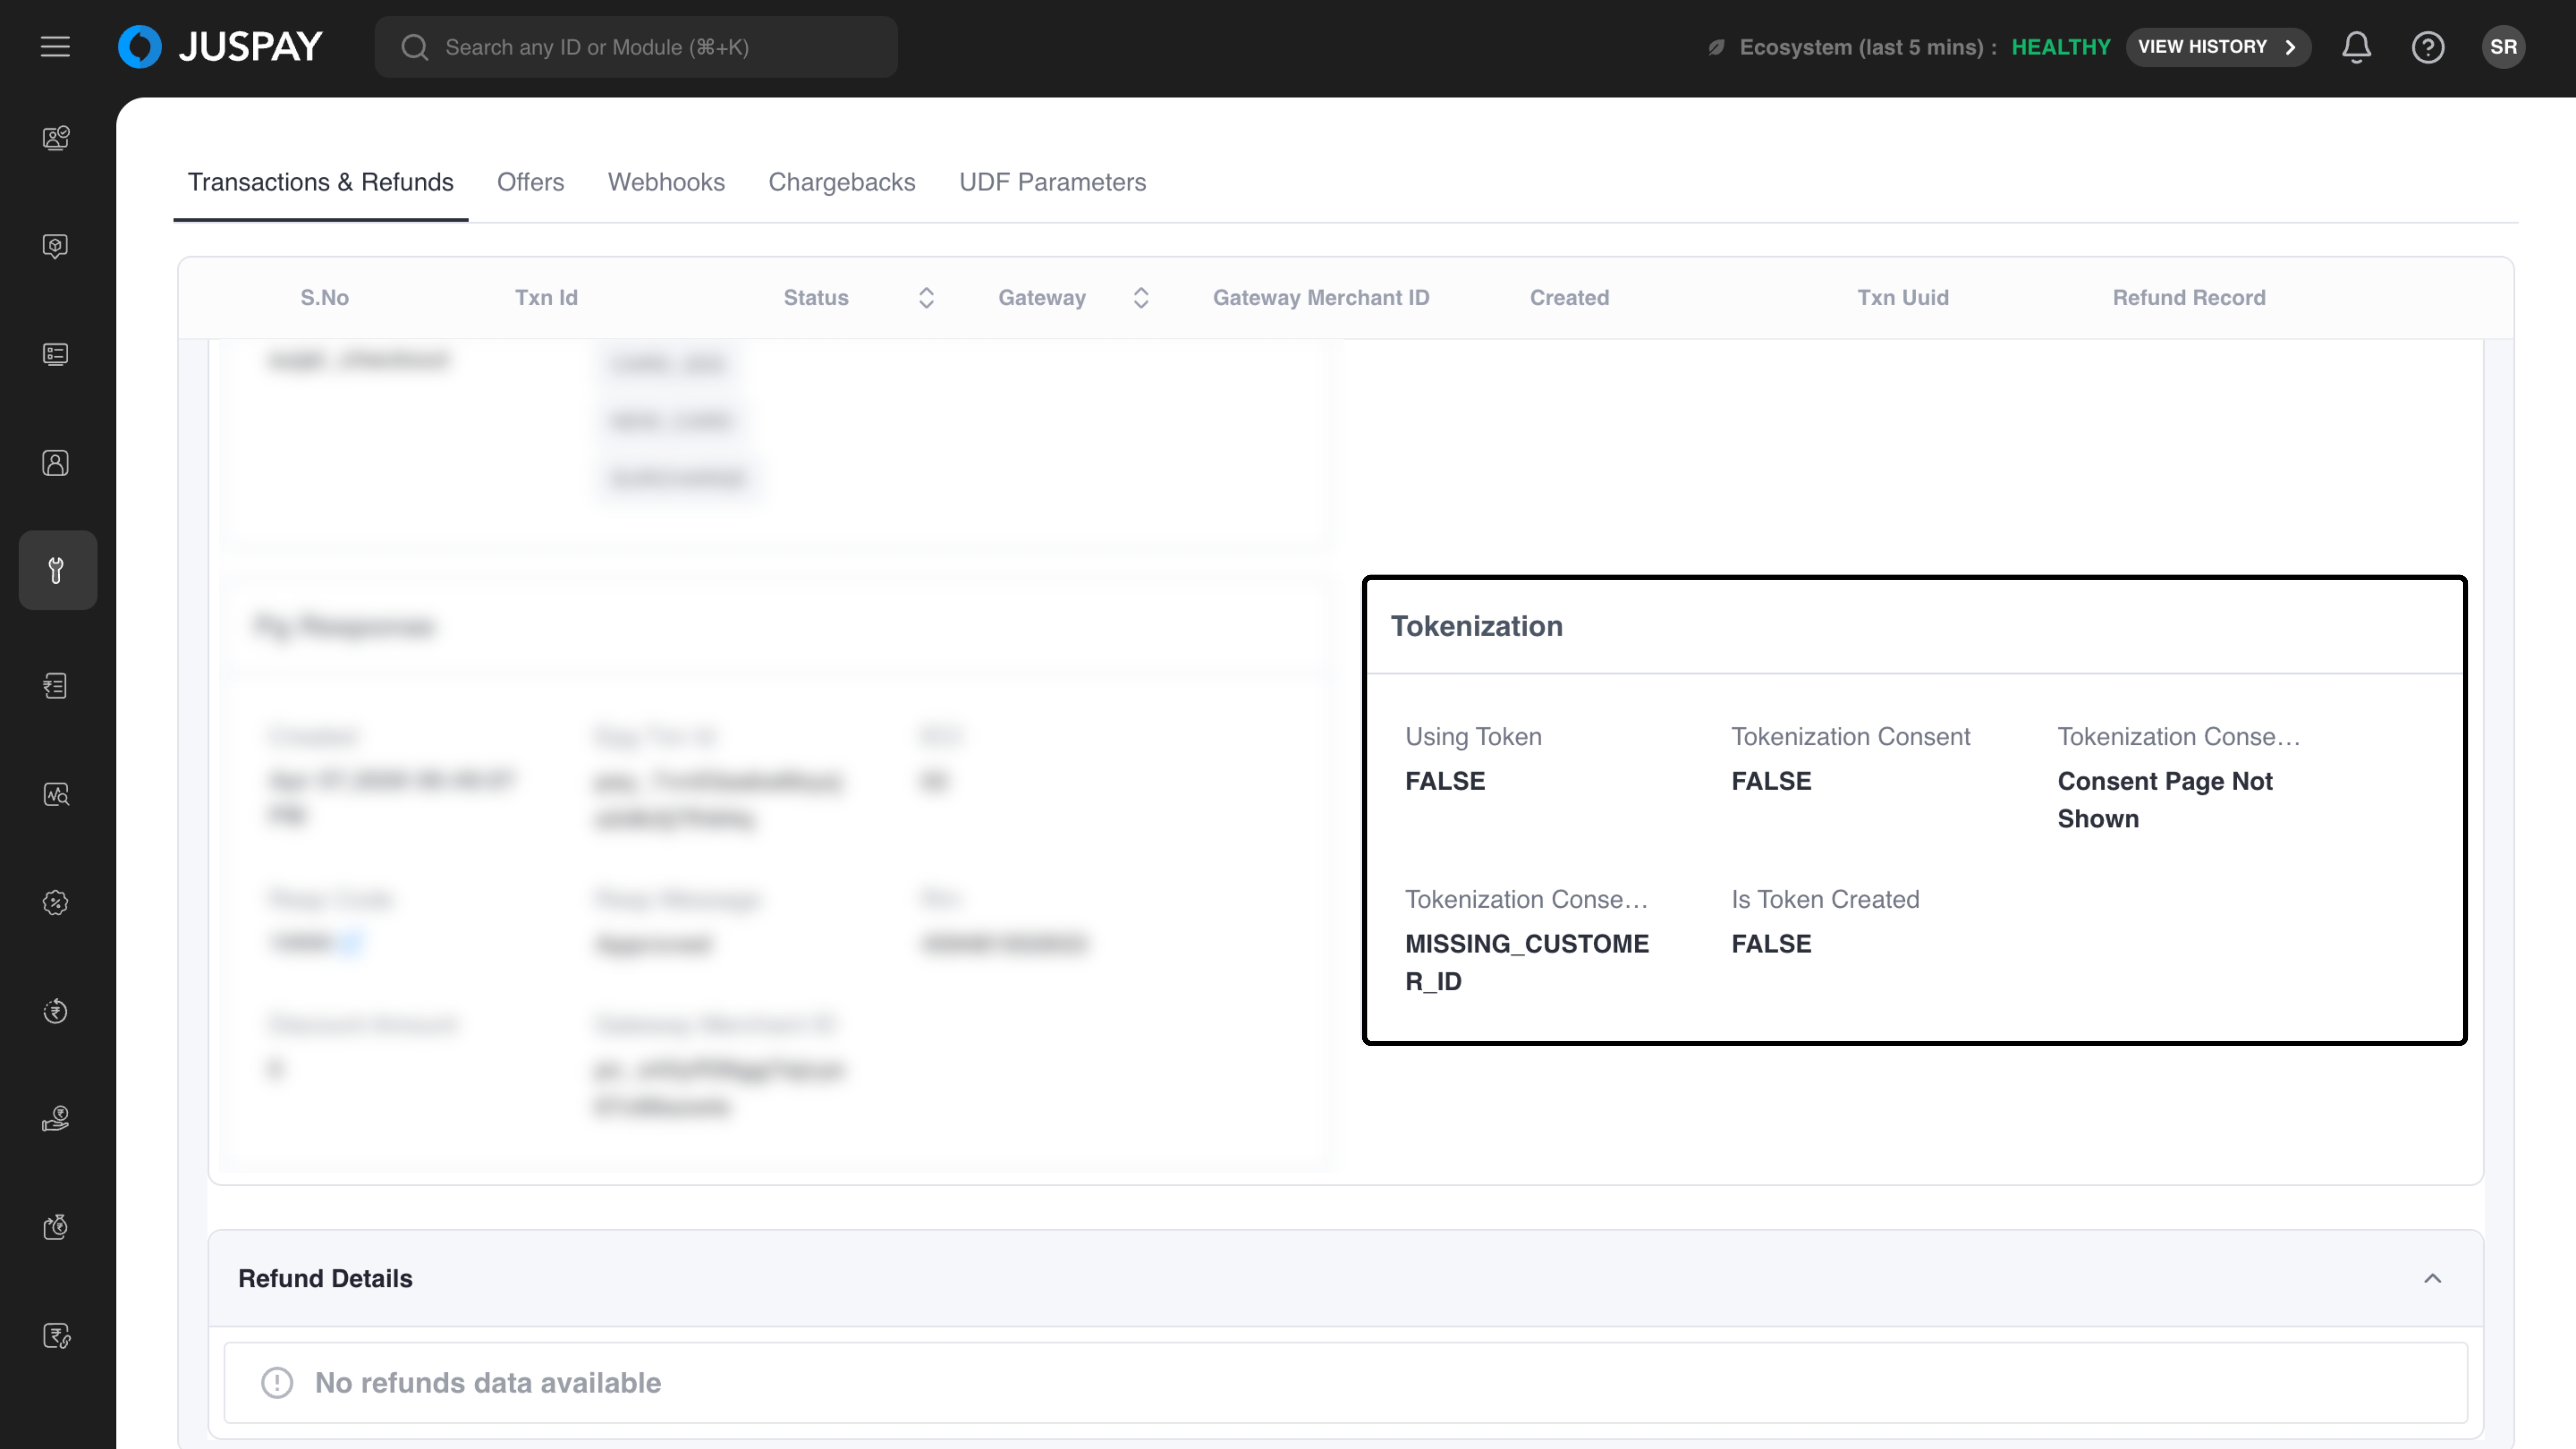
Task: Open the help question mark icon
Action: pyautogui.click(x=2427, y=47)
